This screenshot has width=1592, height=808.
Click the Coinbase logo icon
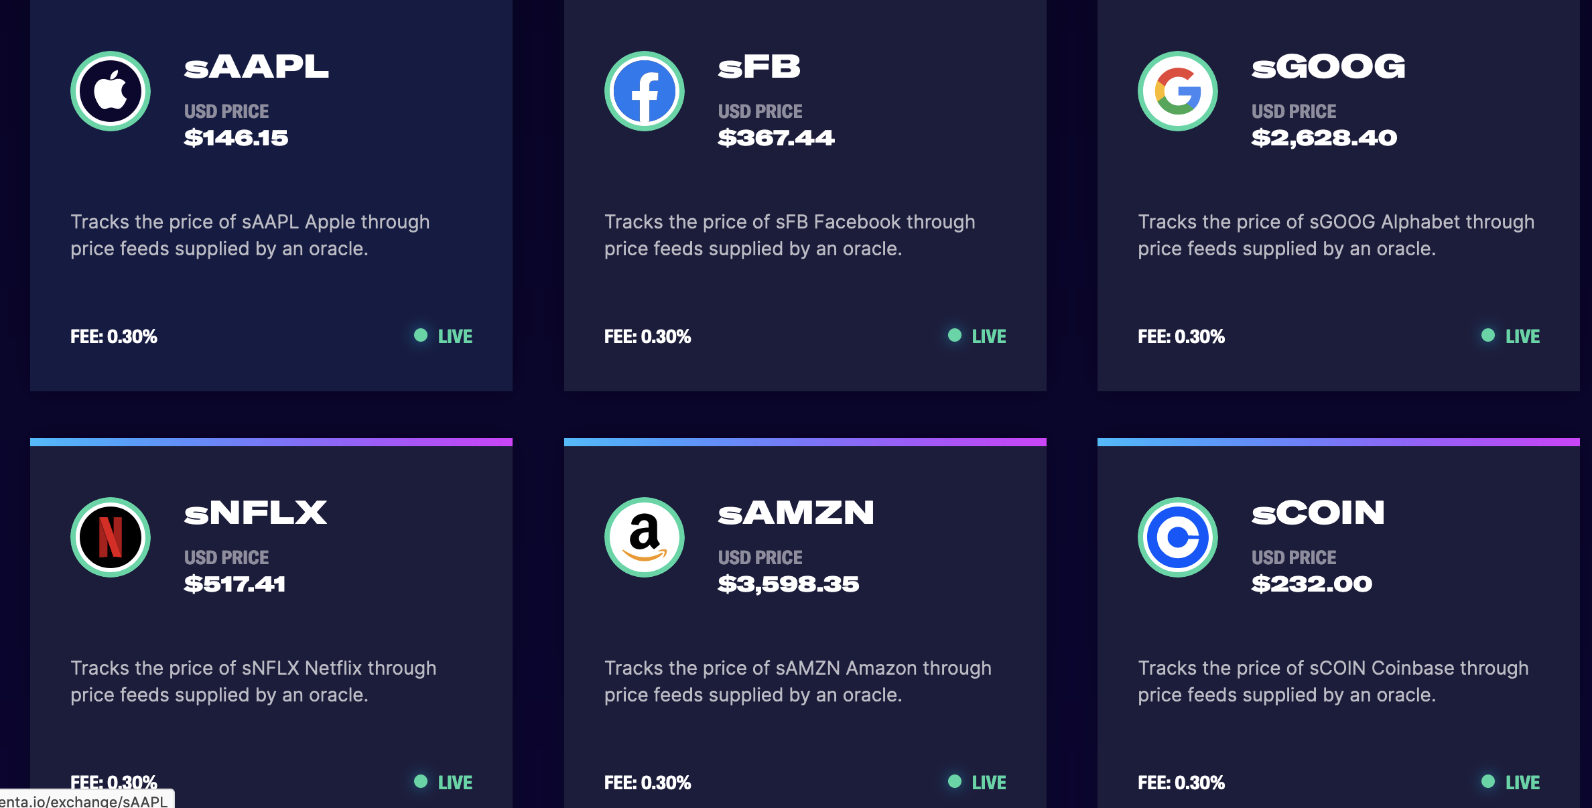click(1177, 537)
